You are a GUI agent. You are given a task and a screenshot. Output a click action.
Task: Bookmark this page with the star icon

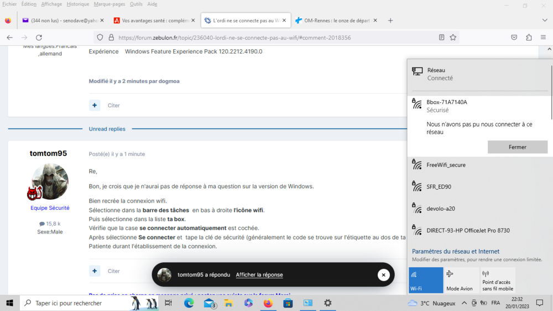[453, 38]
